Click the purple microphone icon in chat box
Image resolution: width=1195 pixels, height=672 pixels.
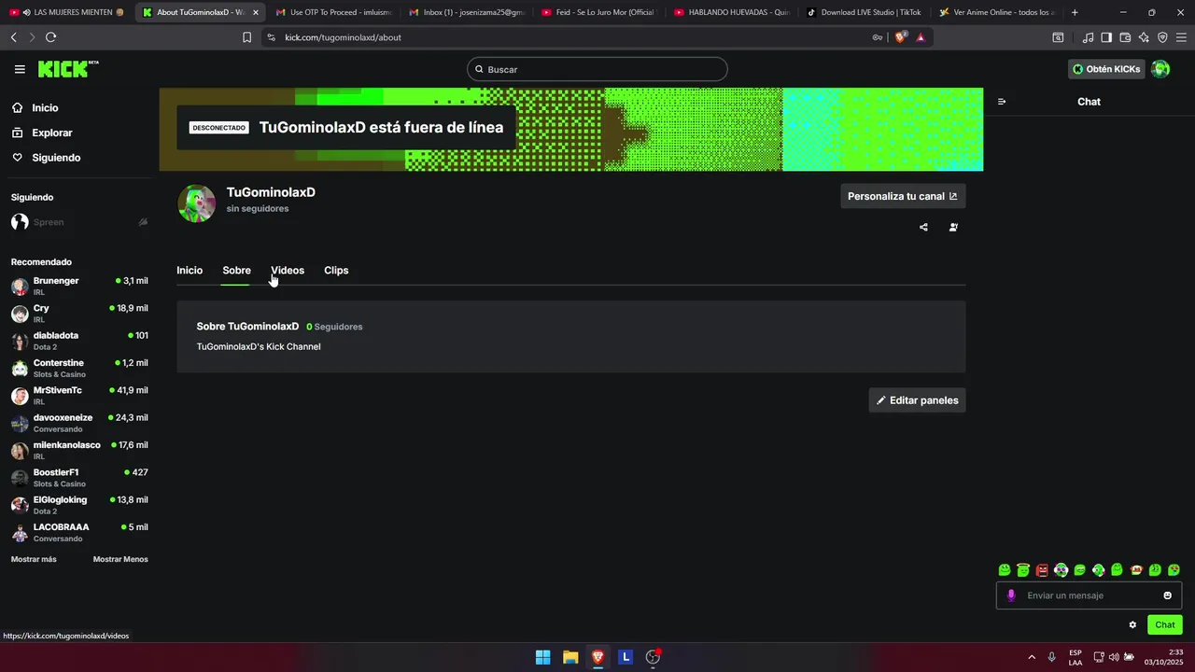coord(1011,595)
